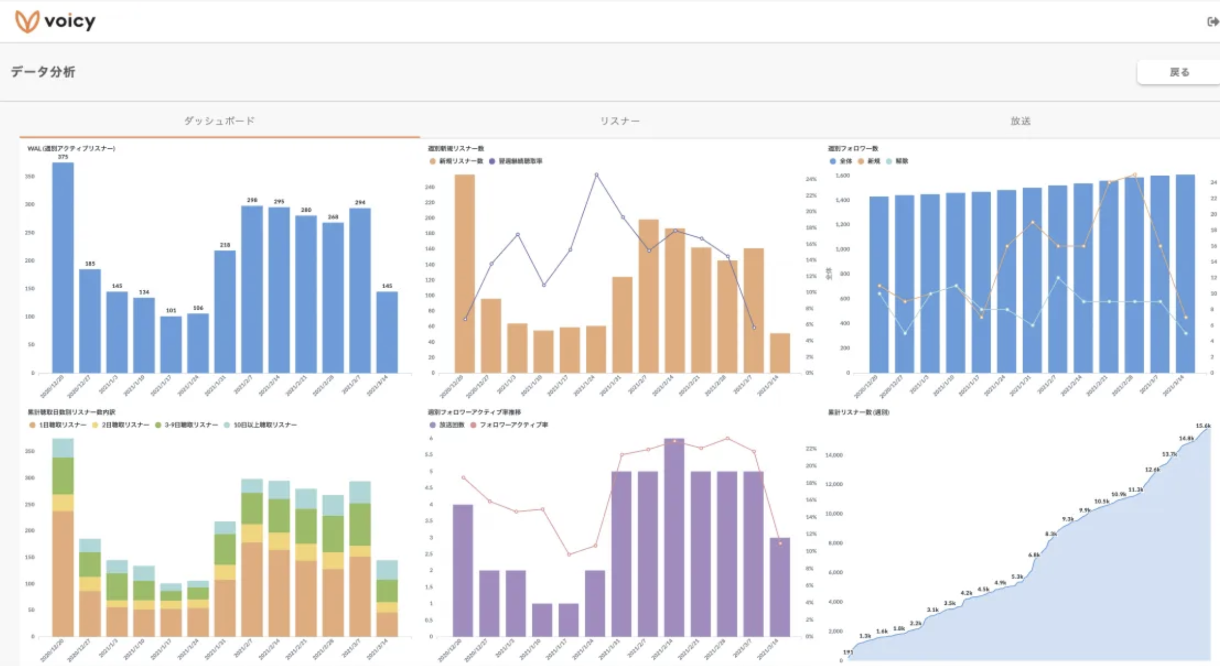
Task: Toggle the 10日以上聴取リスナー legend item
Action: (261, 425)
